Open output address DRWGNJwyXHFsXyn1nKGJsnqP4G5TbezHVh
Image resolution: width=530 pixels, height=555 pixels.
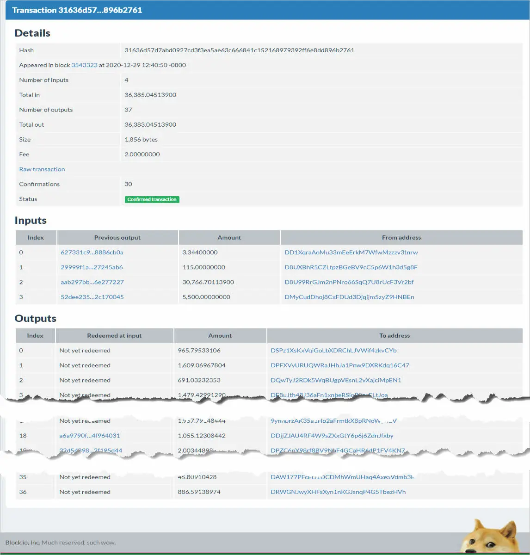tap(338, 492)
